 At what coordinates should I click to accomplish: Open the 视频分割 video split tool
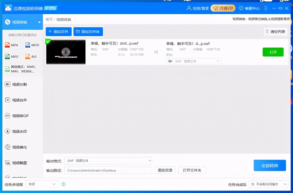20,85
